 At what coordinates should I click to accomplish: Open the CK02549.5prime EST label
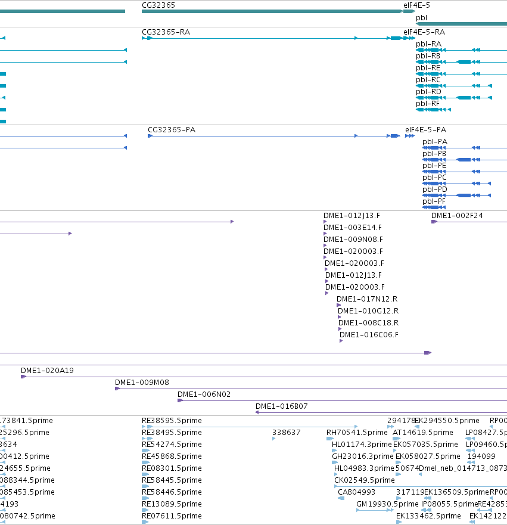click(x=365, y=480)
